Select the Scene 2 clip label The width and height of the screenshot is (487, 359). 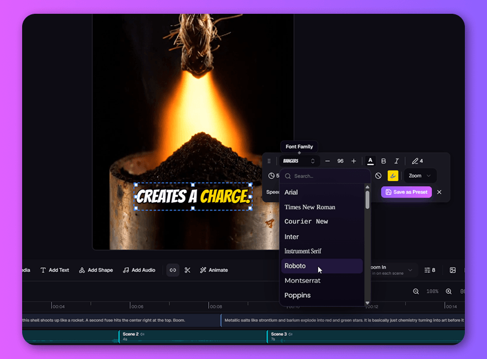tap(131, 334)
